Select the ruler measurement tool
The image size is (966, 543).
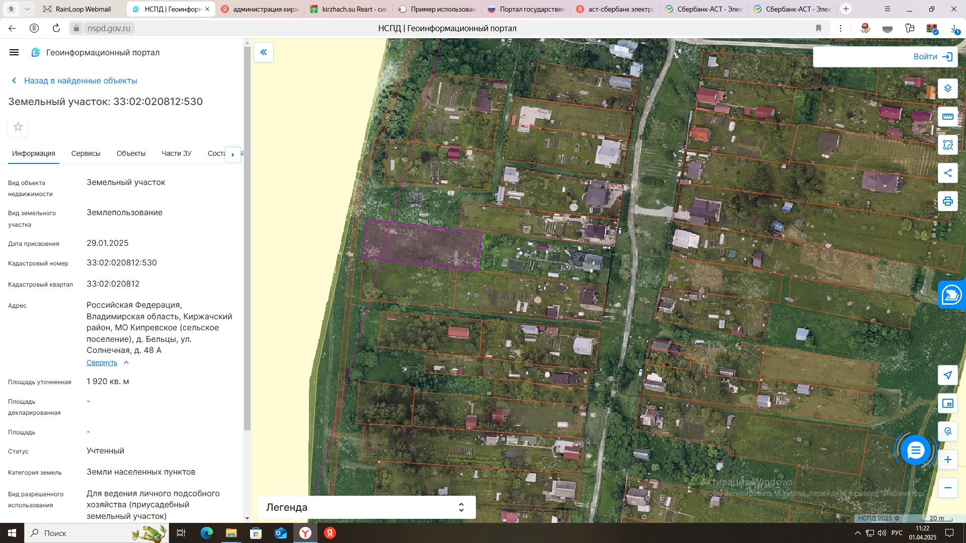tap(947, 117)
